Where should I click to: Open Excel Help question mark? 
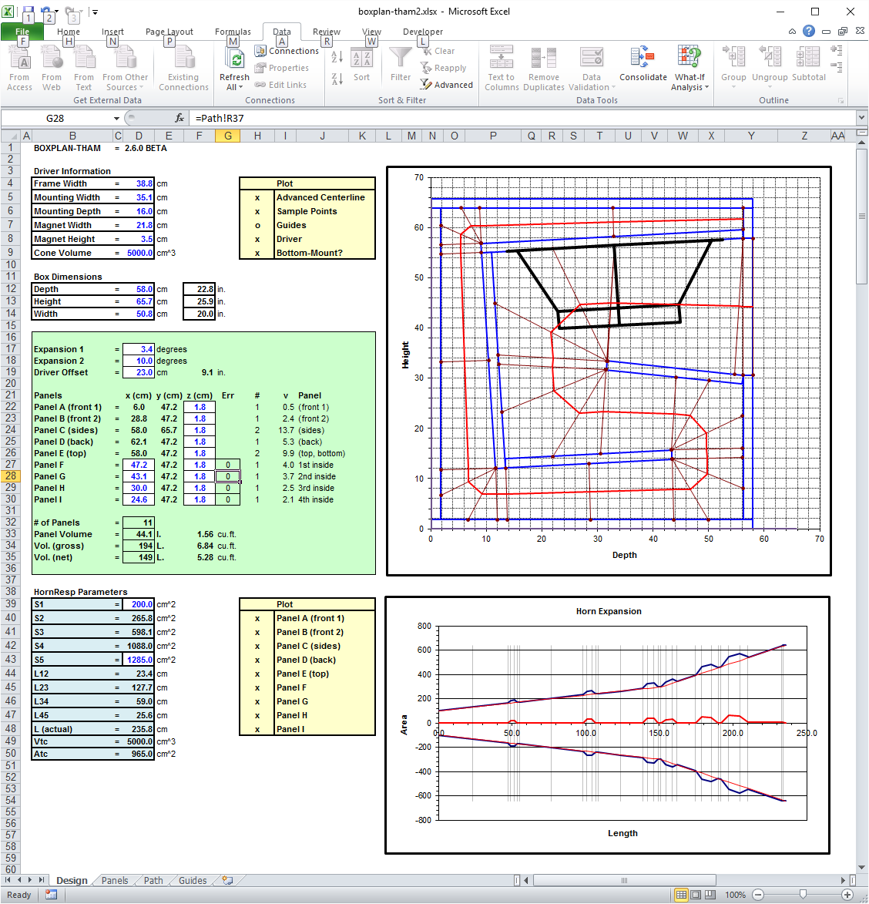click(x=809, y=31)
